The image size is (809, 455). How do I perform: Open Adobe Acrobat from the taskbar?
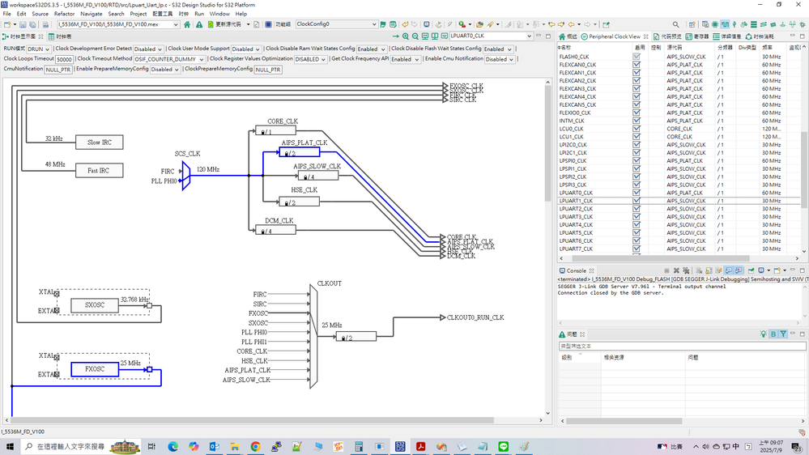pos(421,446)
